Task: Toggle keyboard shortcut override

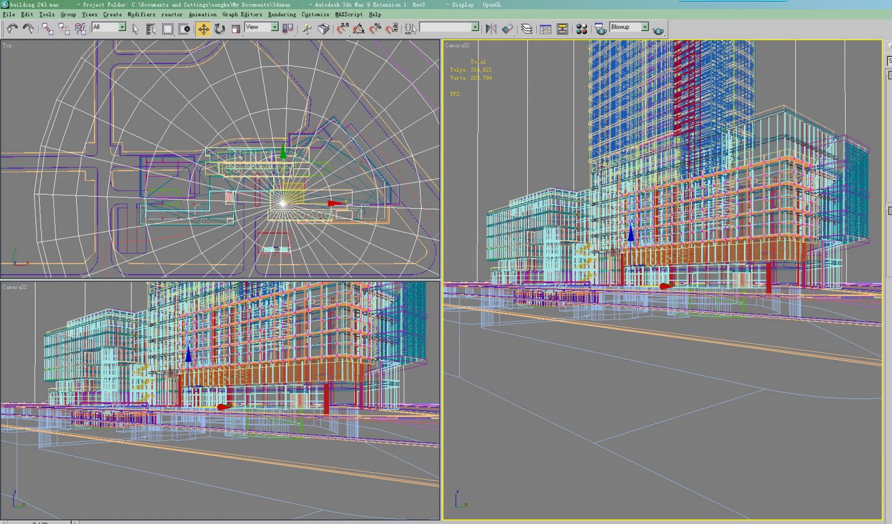Action: tap(323, 29)
